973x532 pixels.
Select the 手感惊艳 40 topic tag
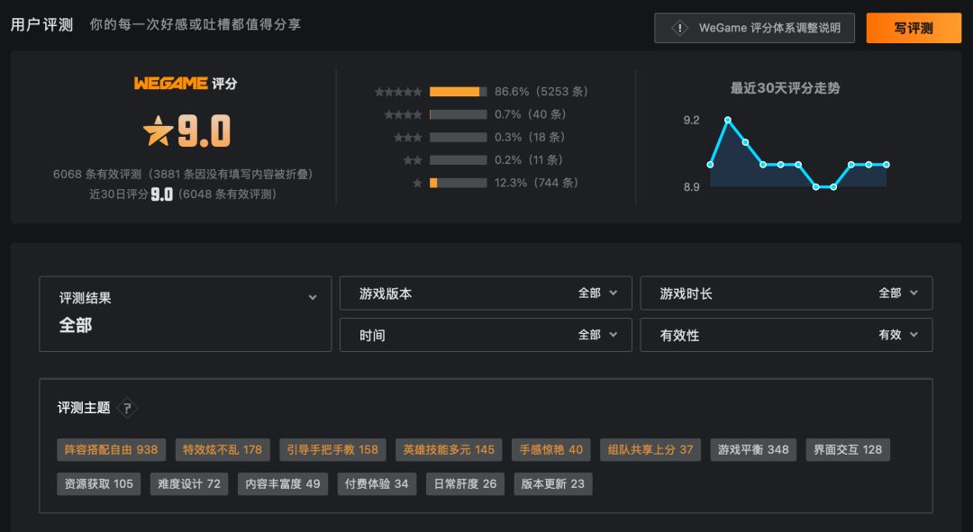551,449
